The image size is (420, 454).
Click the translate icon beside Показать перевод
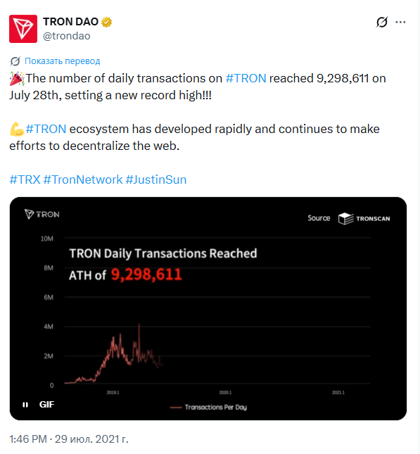coord(15,61)
